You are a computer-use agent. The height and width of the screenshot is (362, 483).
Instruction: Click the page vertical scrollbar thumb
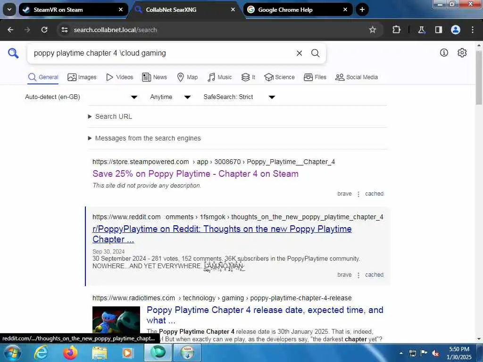pos(479,78)
